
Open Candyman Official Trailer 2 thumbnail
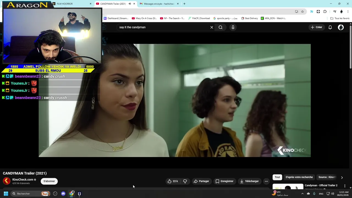[288, 186]
